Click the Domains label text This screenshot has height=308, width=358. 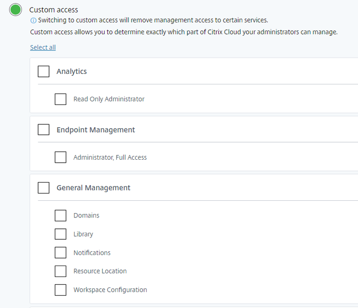pyautogui.click(x=86, y=216)
